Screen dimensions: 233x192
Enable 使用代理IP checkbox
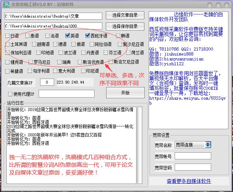click(x=10, y=94)
